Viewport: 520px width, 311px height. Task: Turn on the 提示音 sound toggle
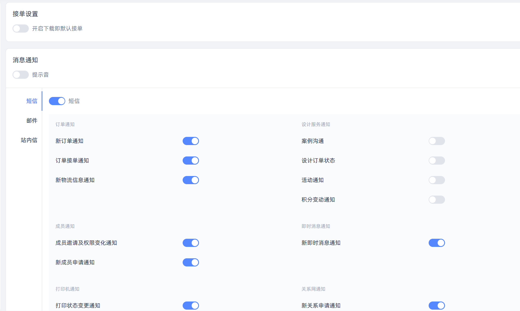pos(21,75)
